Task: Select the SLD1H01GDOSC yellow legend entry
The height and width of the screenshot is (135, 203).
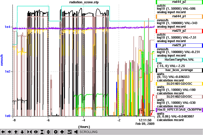Action: pos(179,84)
